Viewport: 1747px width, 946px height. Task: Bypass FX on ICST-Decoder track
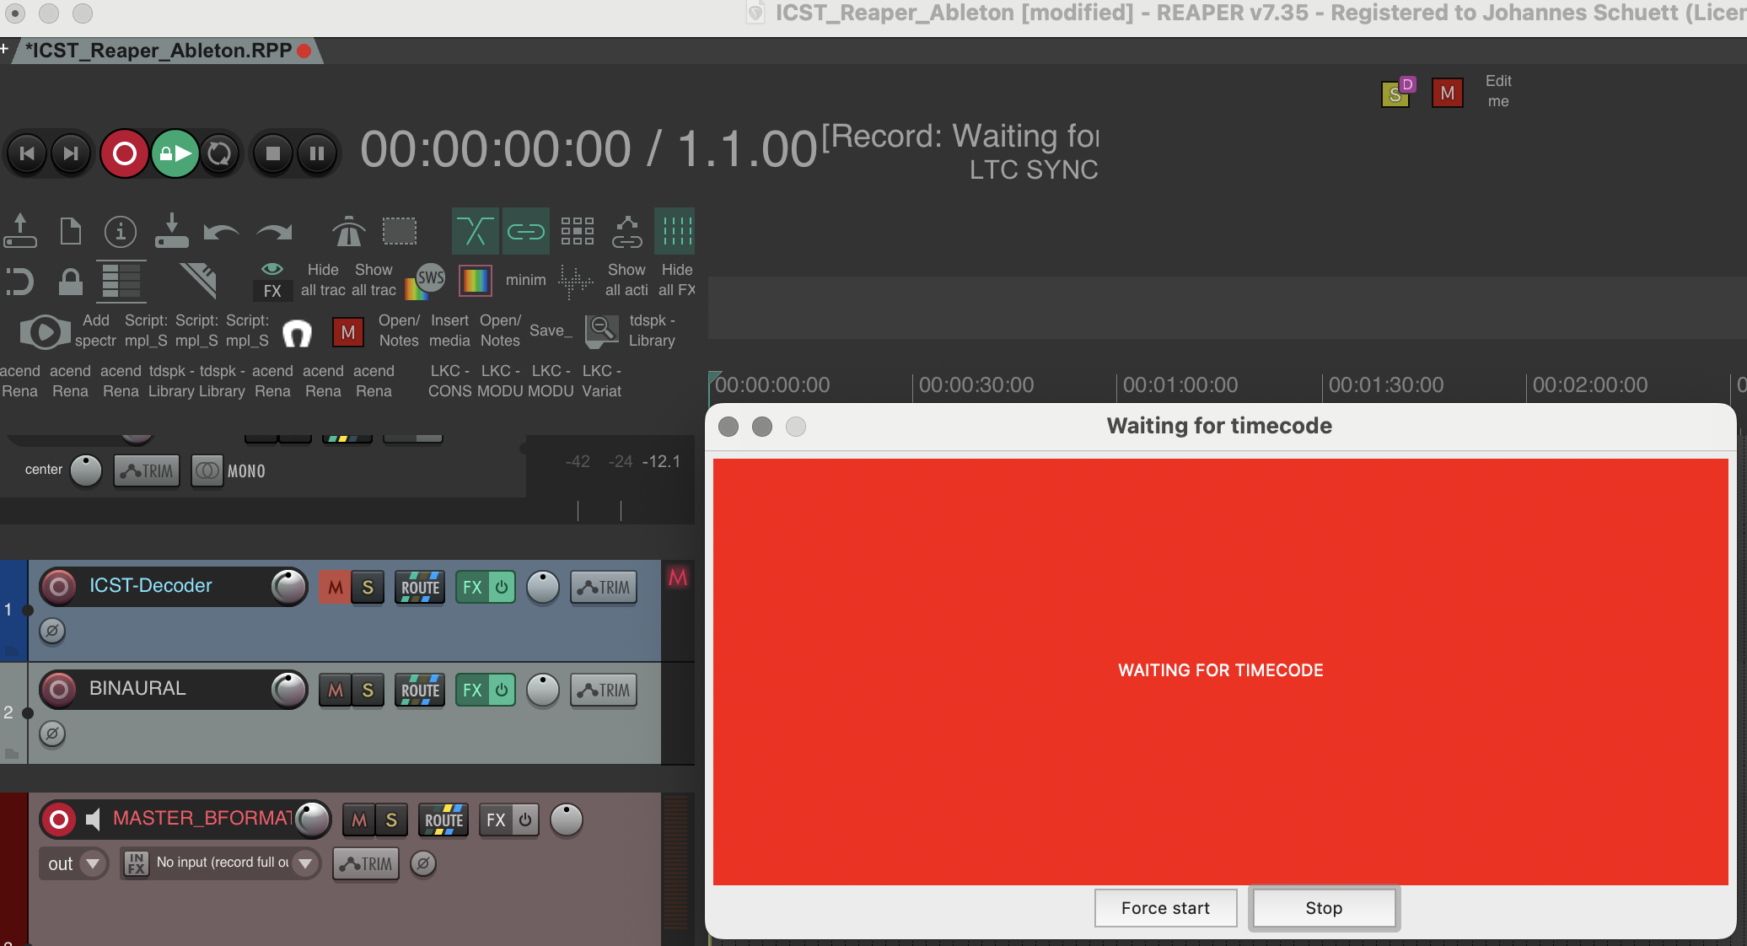coord(502,588)
